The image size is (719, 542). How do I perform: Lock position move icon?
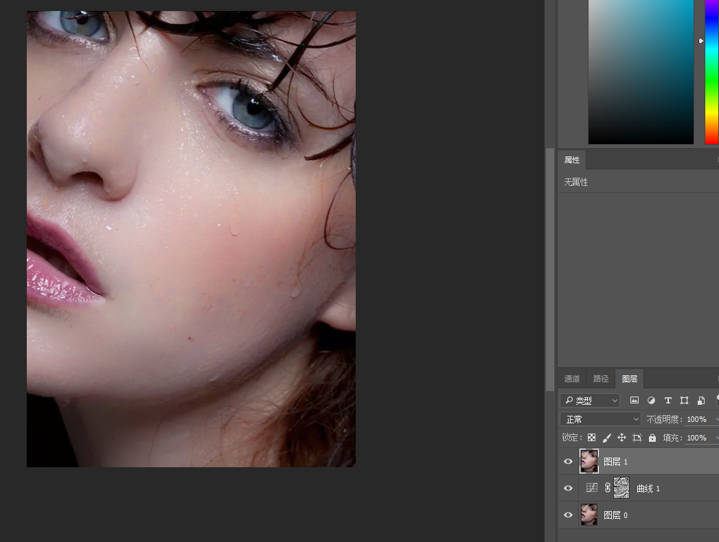pos(621,438)
